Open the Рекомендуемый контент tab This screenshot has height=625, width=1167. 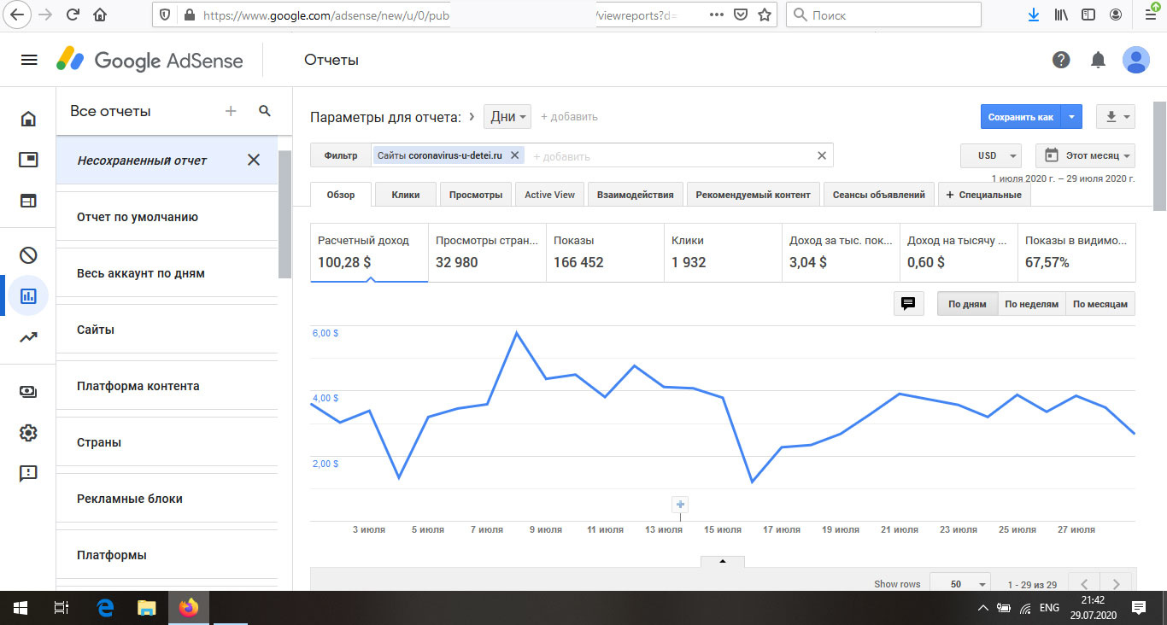pyautogui.click(x=753, y=195)
